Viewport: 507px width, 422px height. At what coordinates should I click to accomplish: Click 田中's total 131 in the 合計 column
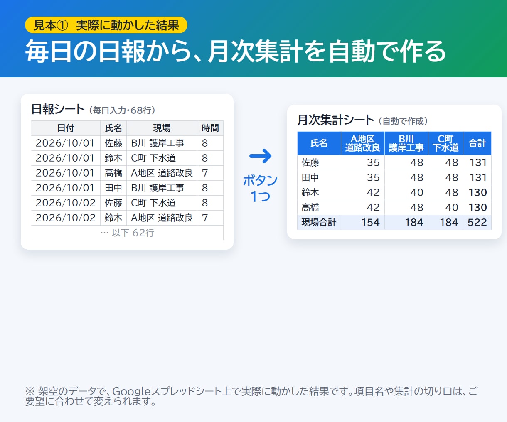click(x=478, y=178)
